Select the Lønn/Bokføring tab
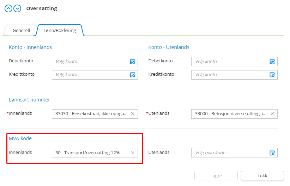 coord(60,31)
